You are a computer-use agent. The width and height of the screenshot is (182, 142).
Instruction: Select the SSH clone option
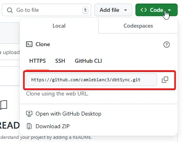pos(60,61)
